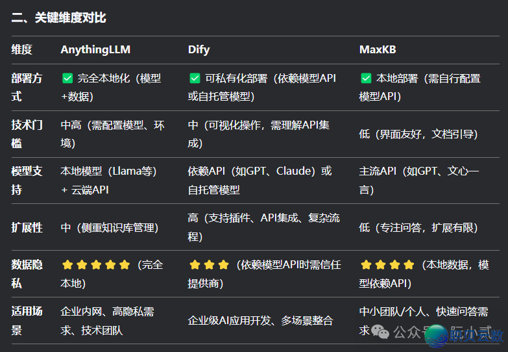508x352 pixels.
Task: Click the green check before 完全本地化
Action: (x=67, y=78)
